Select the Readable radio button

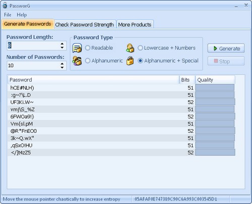click(88, 48)
